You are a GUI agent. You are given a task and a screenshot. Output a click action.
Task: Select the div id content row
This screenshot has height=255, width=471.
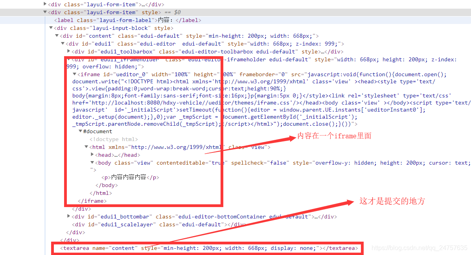click(189, 36)
